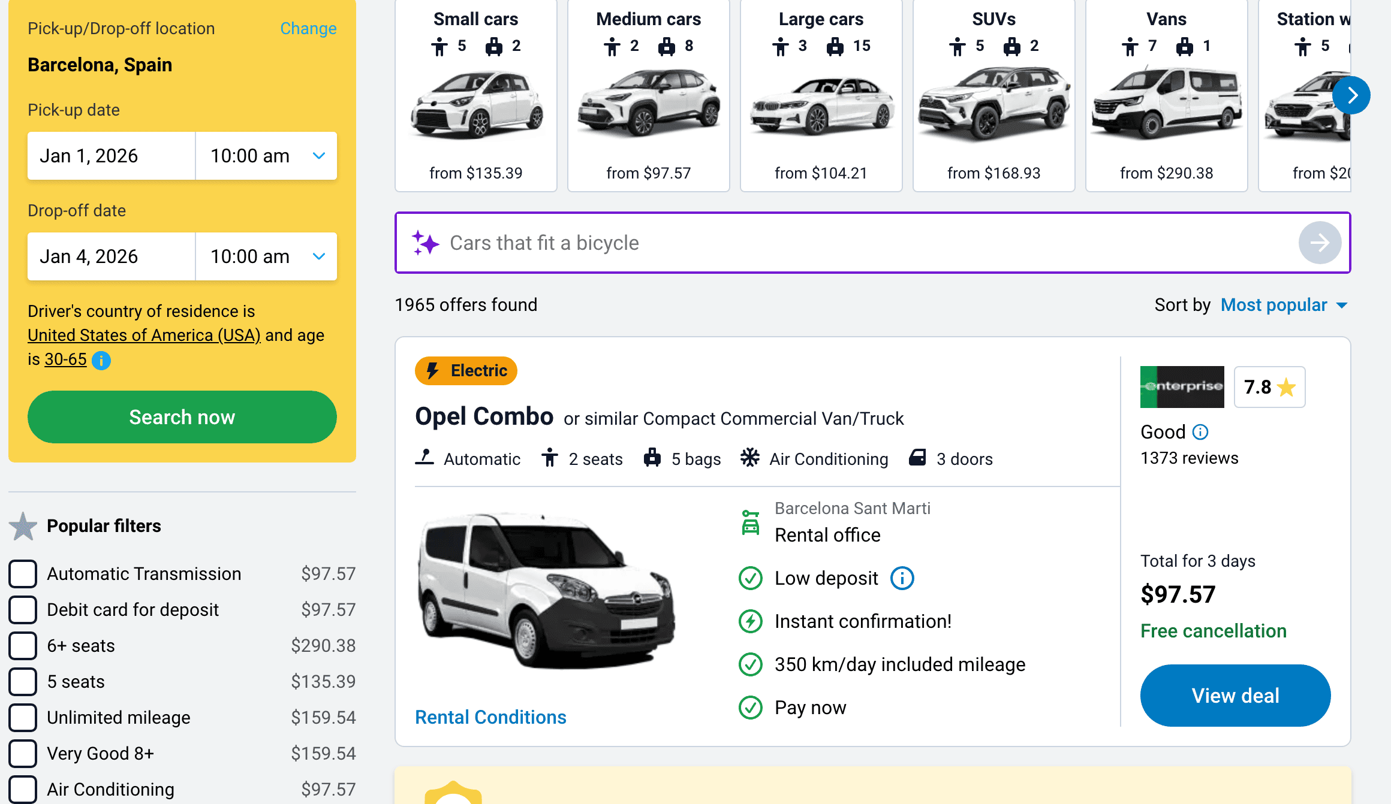Screen dimensions: 1391x804
Task: Open the pick-up time 10:00 am dropdown
Action: click(266, 156)
